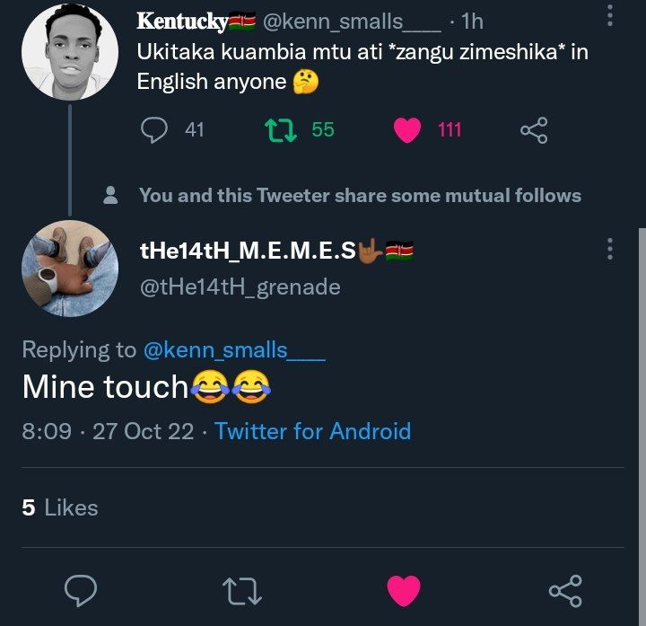Click the mutual follows person icon

(x=110, y=195)
